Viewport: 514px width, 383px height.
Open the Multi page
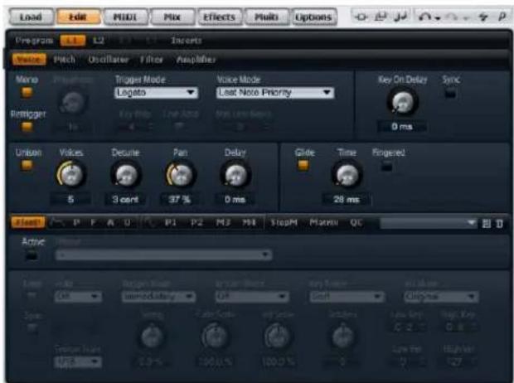266,17
